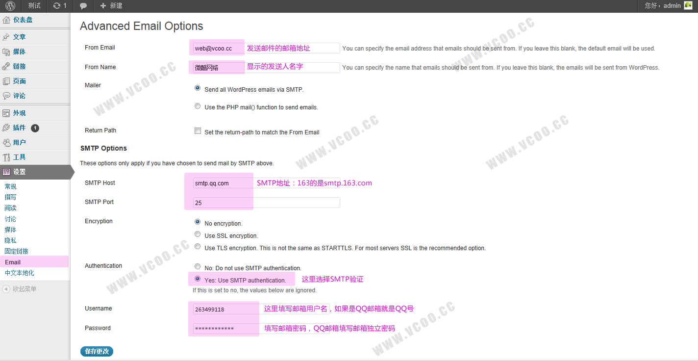
Task: Open the 常规 general settings submenu
Action: 11,186
